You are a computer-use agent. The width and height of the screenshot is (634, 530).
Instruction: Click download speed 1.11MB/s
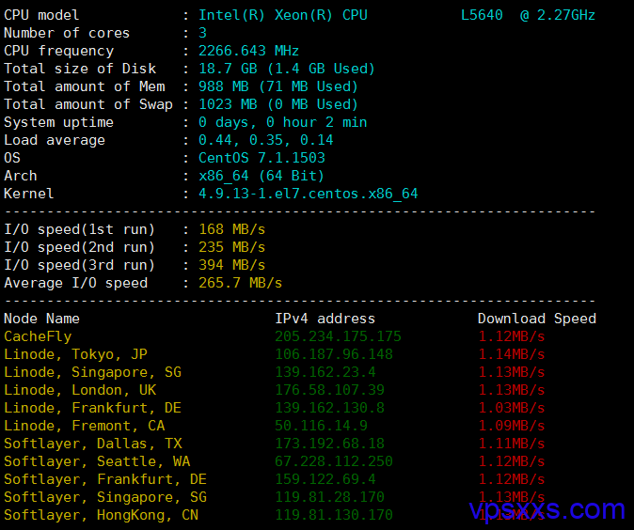[512, 444]
